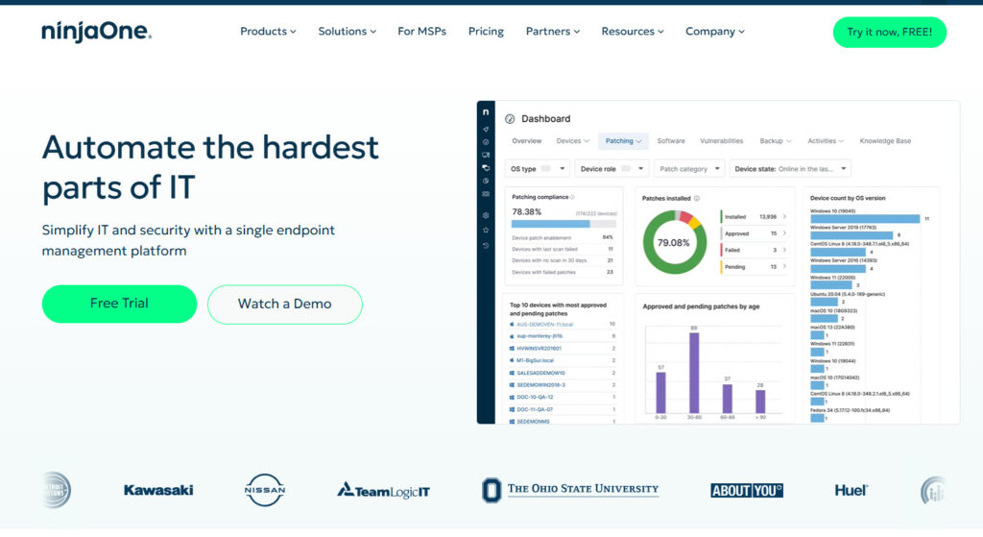The width and height of the screenshot is (983, 537).
Task: Go to the Pricing page
Action: 486,32
